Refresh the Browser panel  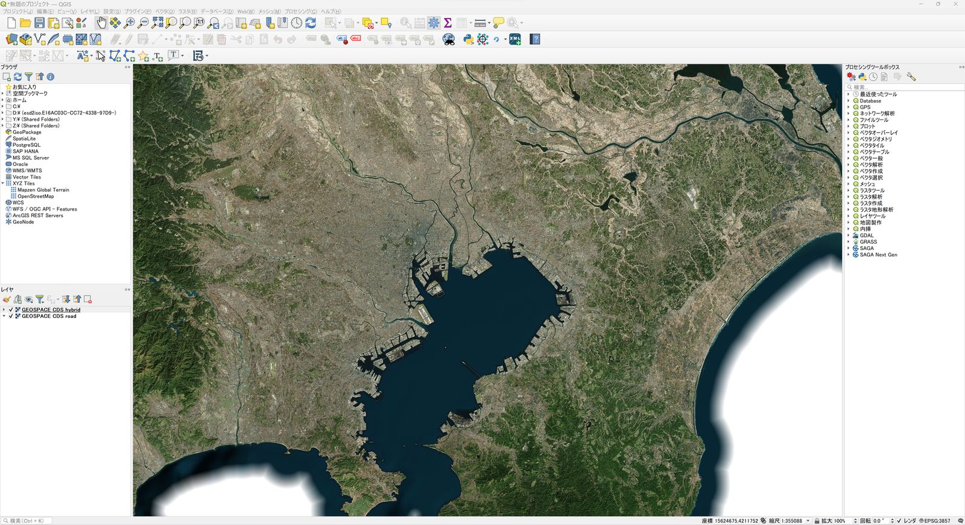pyautogui.click(x=17, y=77)
